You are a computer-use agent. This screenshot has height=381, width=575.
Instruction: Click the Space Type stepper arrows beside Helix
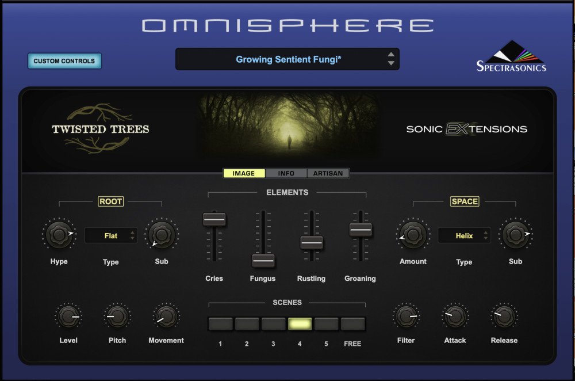[x=485, y=235]
